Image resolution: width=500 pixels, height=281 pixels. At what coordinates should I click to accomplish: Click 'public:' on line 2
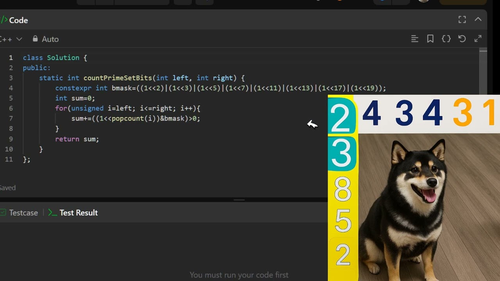pyautogui.click(x=37, y=68)
